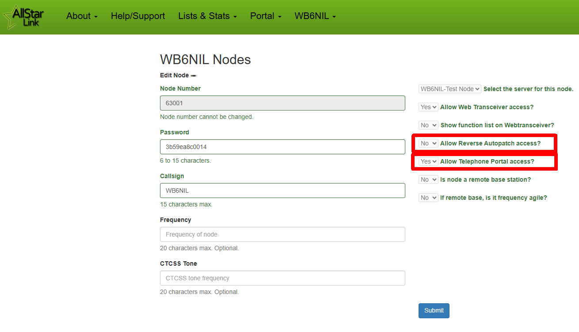Click the AllStar Link logo
The image size is (579, 332).
click(x=24, y=17)
